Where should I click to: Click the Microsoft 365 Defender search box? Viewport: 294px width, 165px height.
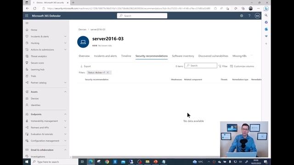click(142, 16)
